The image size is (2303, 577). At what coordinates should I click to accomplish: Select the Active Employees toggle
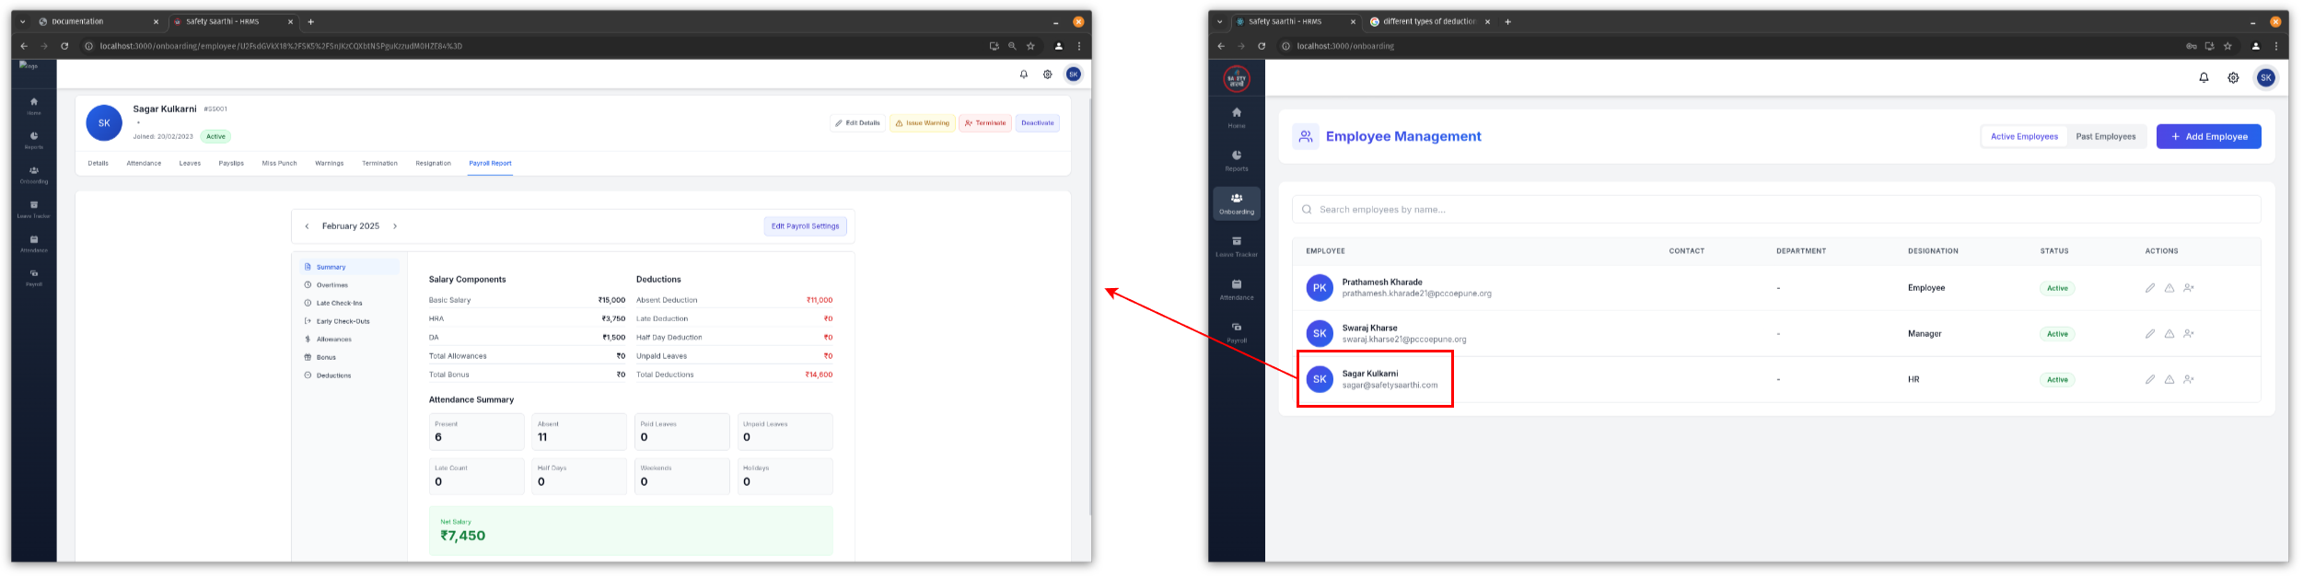click(2023, 137)
